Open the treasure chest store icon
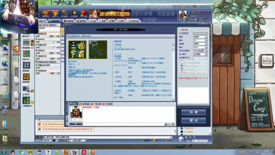 (x=46, y=13)
